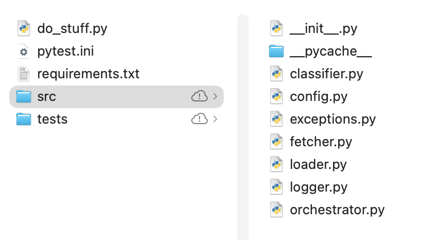This screenshot has width=430, height=240.
Task: Expand the src folder chevron
Action: point(215,96)
